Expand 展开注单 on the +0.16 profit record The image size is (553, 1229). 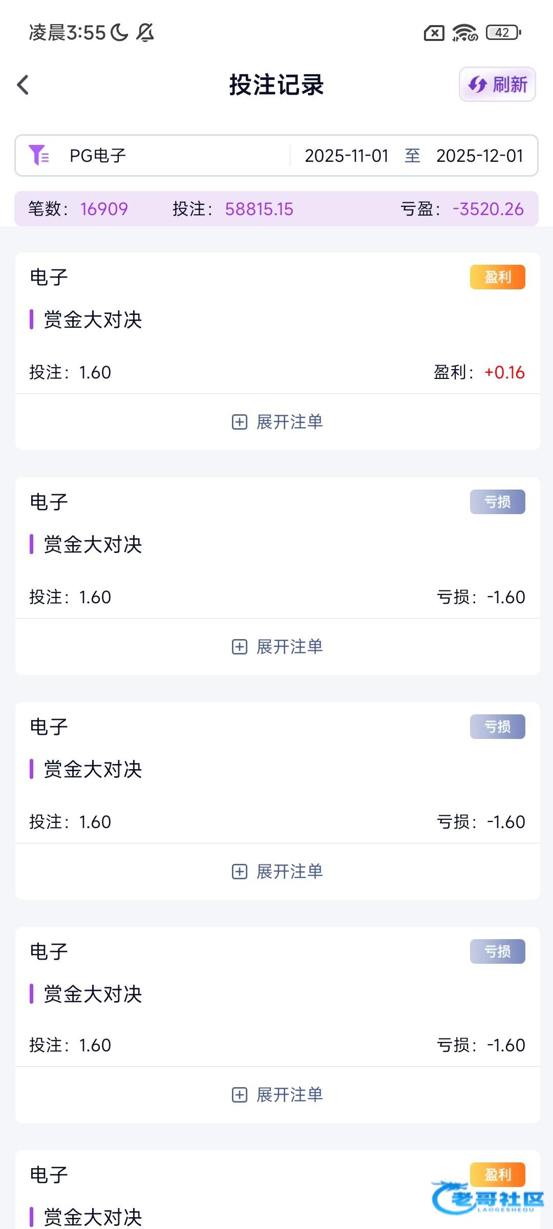pos(277,422)
